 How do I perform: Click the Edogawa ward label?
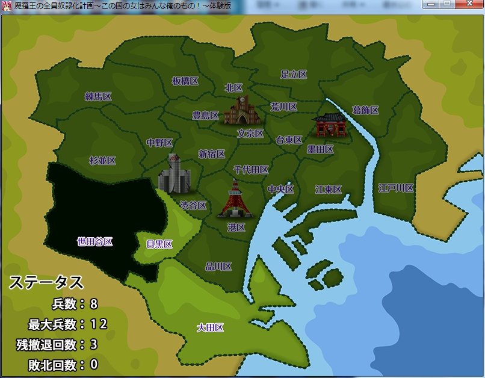(395, 188)
